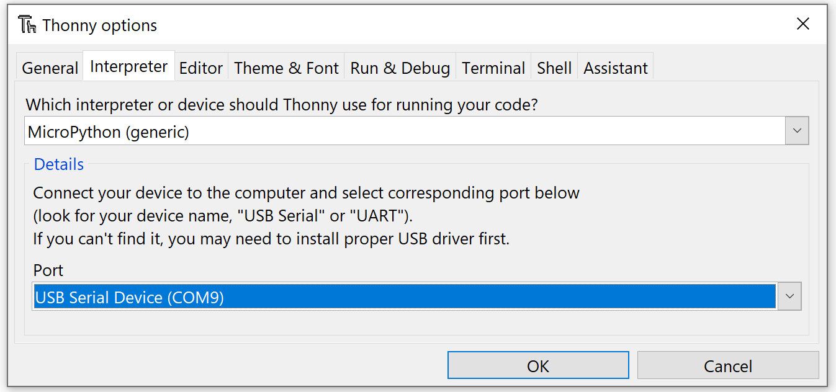Switch to the General tab
The image size is (836, 392).
[x=50, y=68]
